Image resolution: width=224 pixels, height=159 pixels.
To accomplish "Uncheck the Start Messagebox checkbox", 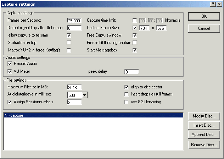I will point(135,50).
